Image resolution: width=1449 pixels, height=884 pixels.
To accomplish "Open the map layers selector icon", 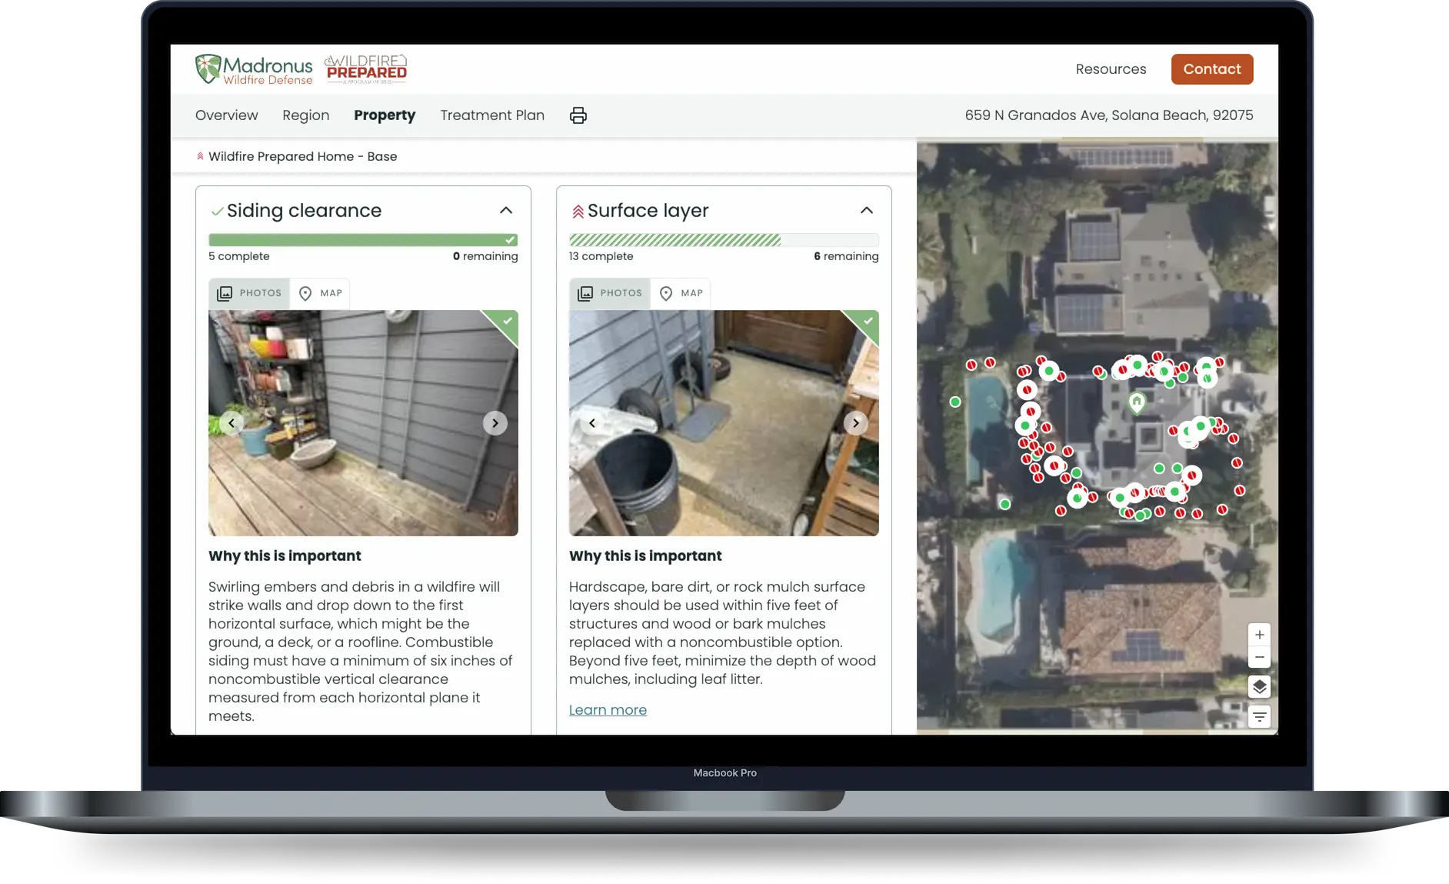I will point(1259,687).
